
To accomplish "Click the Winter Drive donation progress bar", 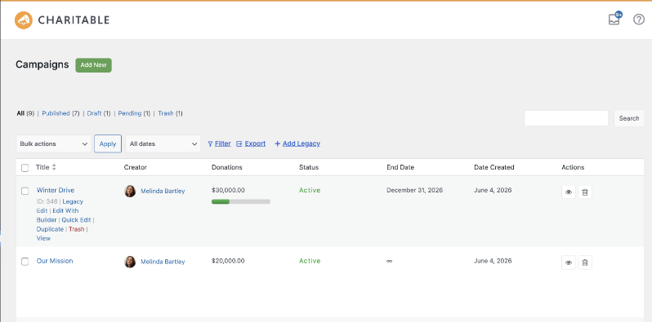I will [x=241, y=201].
